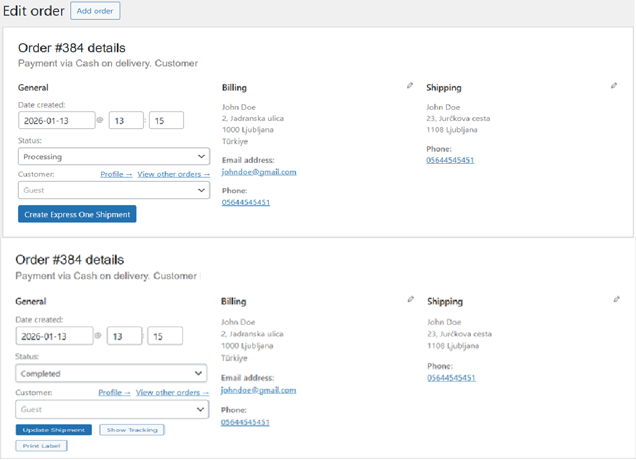
Task: Click the Print Label button
Action: coord(41,445)
